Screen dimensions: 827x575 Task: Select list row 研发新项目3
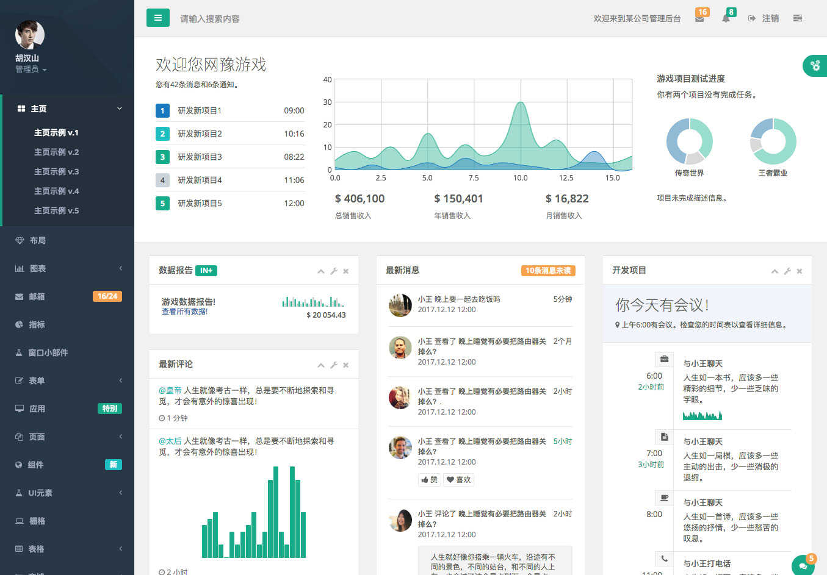(230, 157)
